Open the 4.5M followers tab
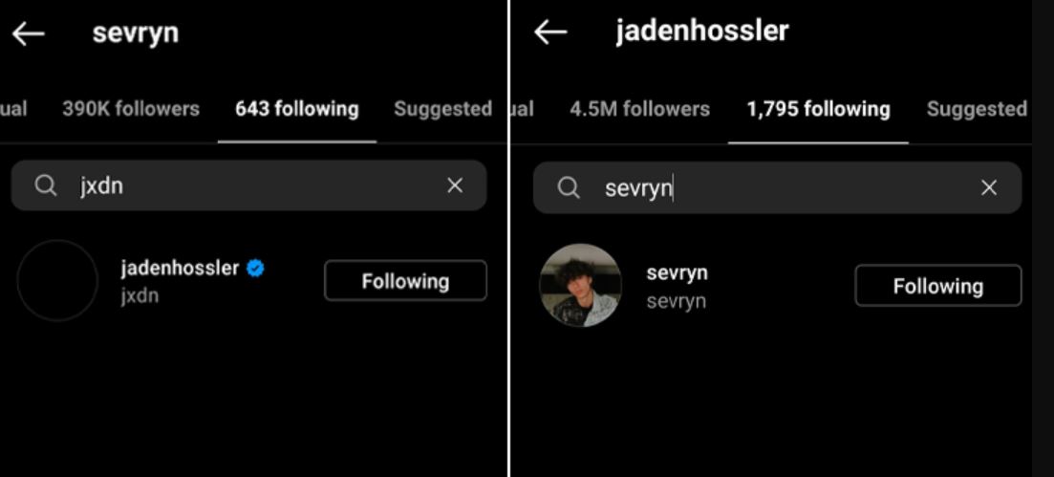The image size is (1054, 477). 640,109
